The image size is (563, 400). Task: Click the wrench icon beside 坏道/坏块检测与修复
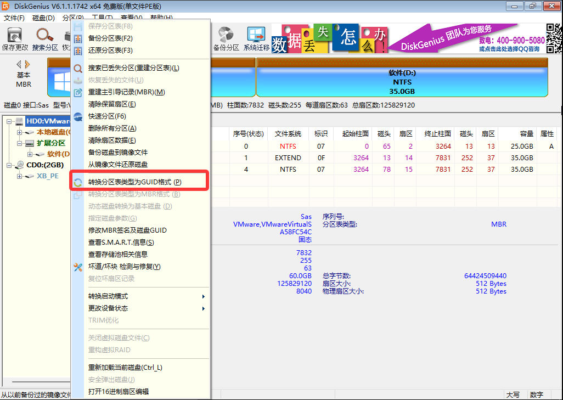click(78, 268)
